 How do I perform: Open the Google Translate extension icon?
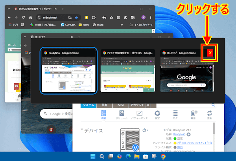pos(133,18)
